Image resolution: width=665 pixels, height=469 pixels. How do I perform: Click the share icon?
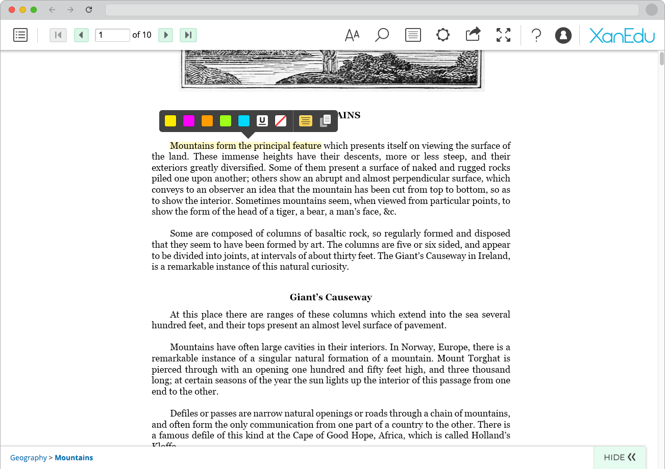click(473, 35)
